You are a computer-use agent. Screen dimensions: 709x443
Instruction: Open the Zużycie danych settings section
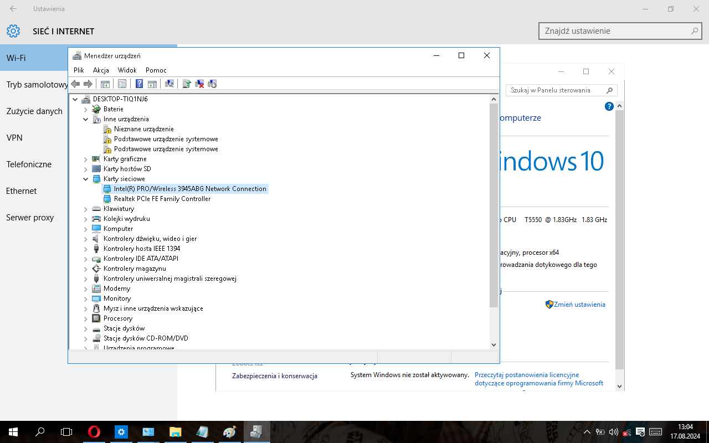click(x=34, y=111)
